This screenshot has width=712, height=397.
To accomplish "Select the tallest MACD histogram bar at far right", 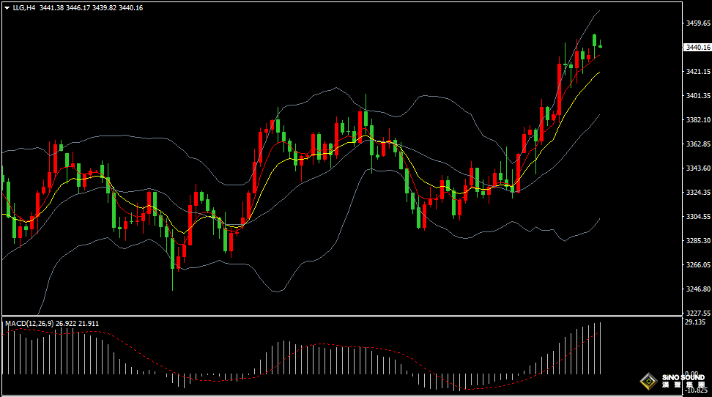I will 601,348.
